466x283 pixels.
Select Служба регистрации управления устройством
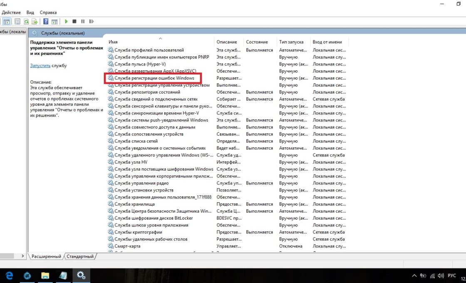click(162, 85)
